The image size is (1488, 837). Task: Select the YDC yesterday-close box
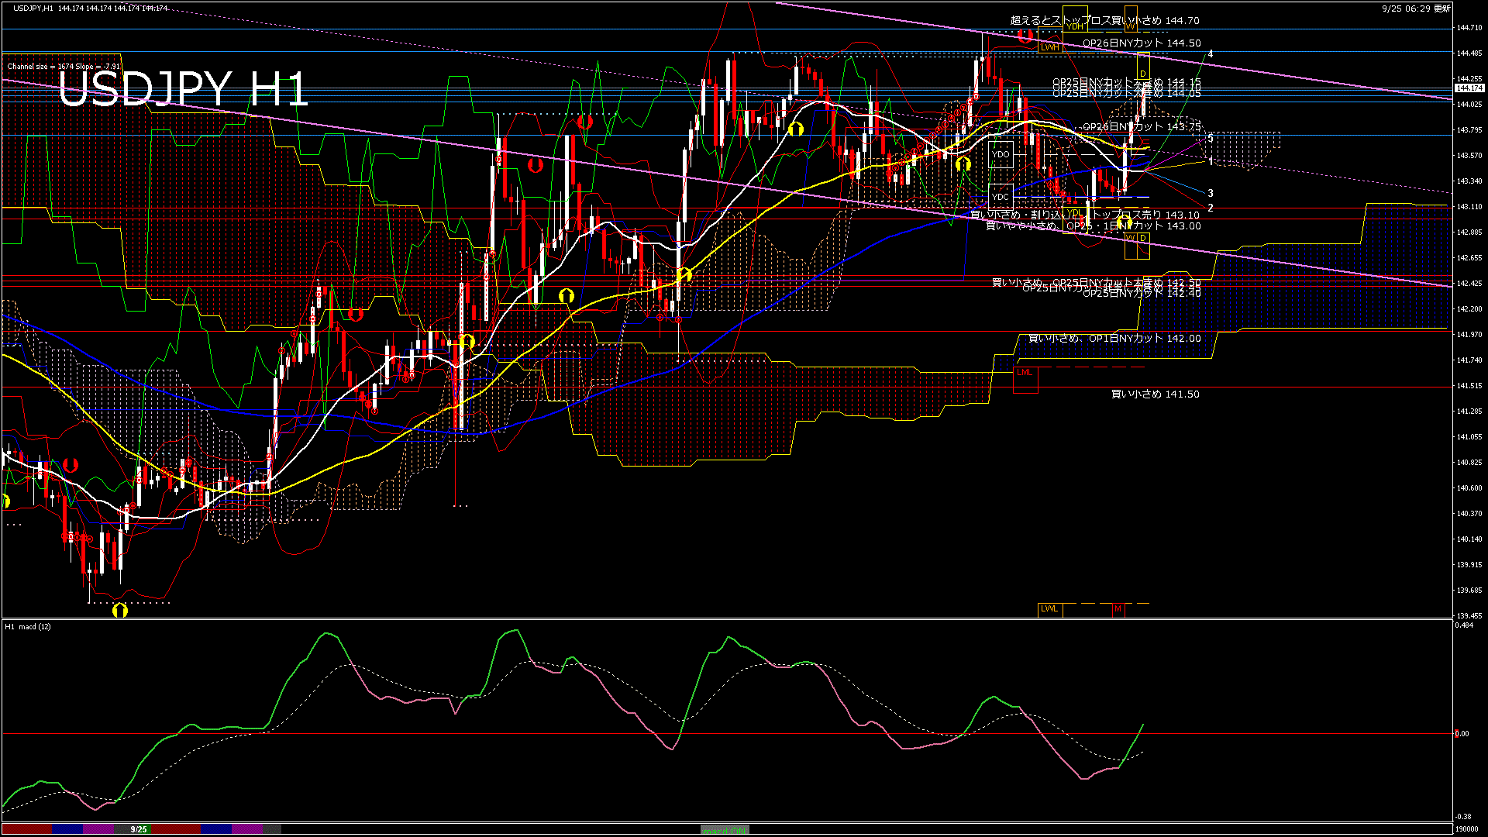[x=1001, y=197]
